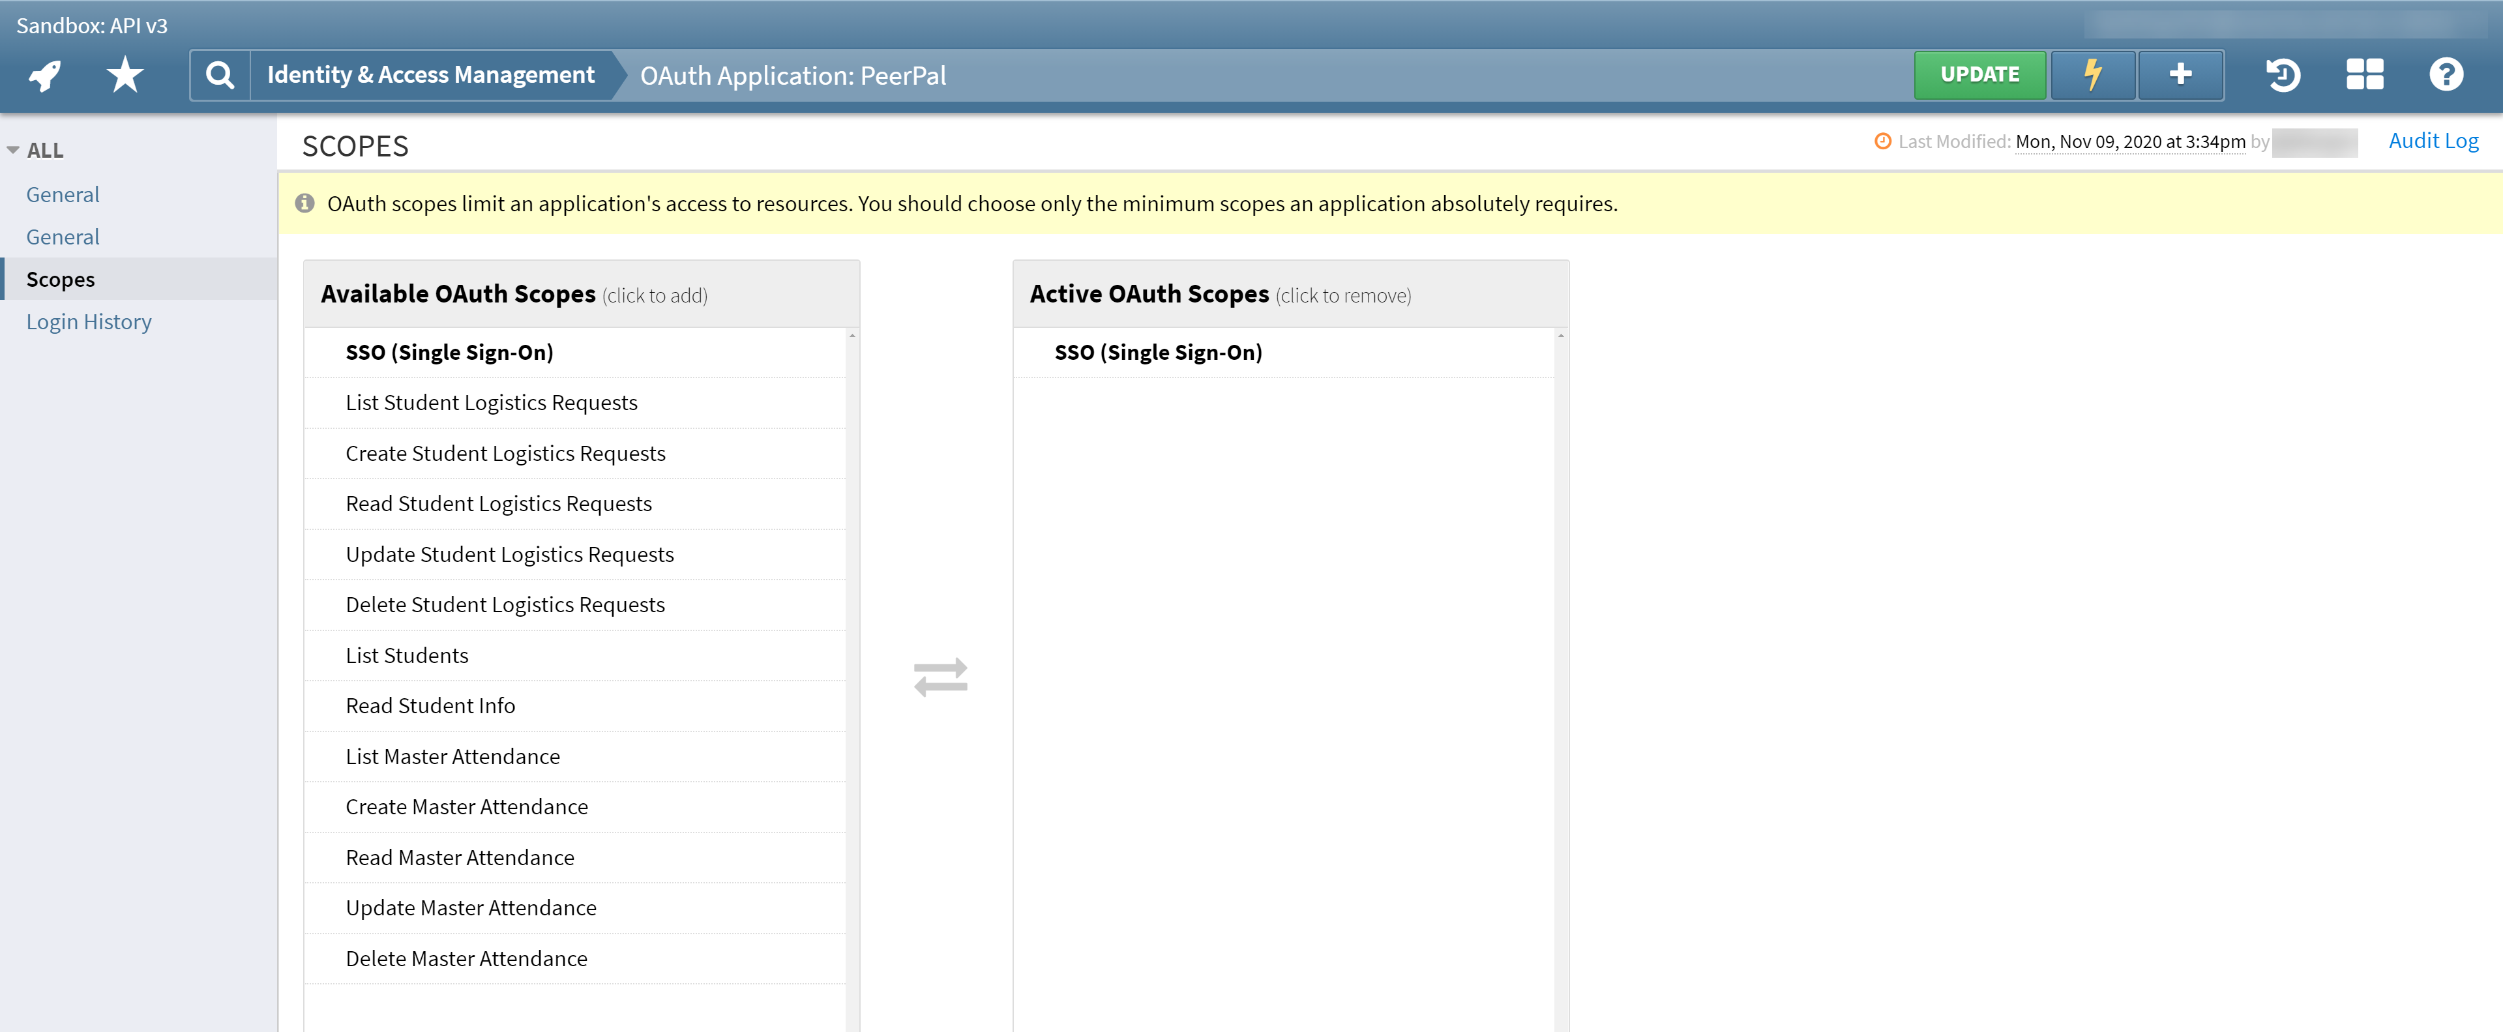Select Scopes in the left sidebar
This screenshot has height=1032, width=2503.
[x=60, y=279]
